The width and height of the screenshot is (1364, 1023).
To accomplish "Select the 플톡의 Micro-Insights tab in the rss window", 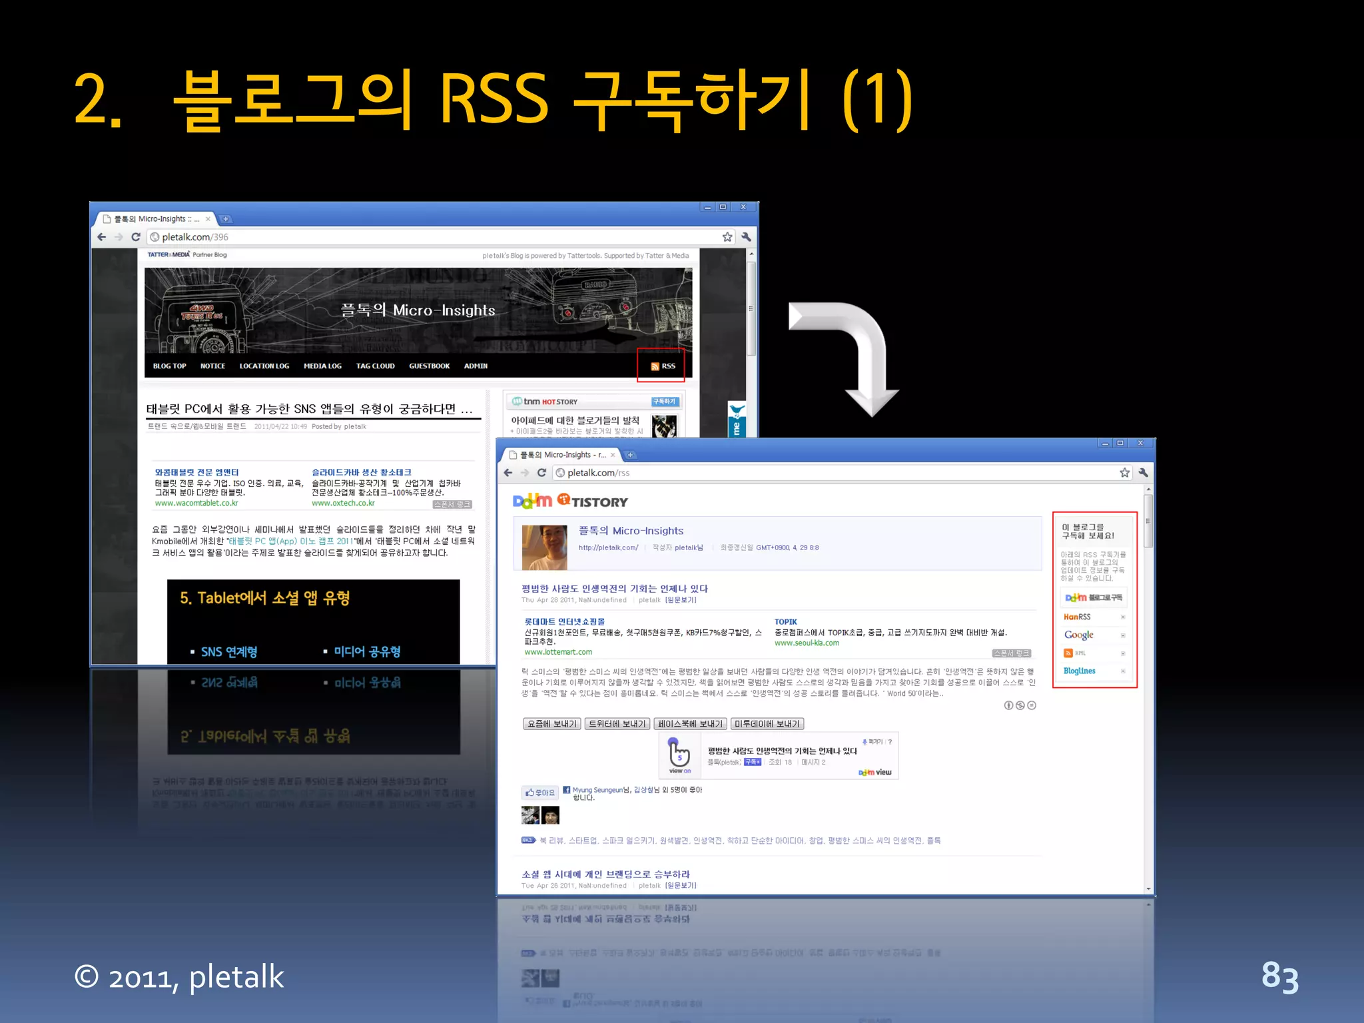I will click(563, 455).
